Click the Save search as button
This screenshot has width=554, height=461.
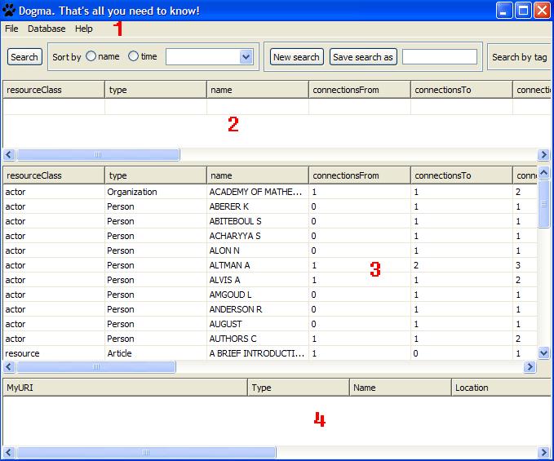pyautogui.click(x=363, y=57)
